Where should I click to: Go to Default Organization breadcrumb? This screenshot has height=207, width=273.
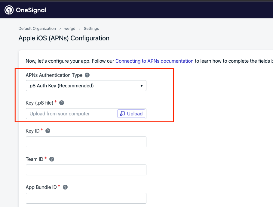click(37, 28)
